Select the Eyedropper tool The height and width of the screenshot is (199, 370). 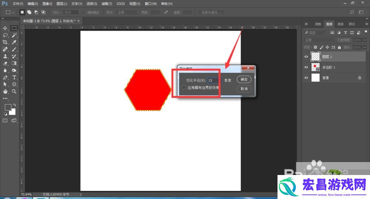pyautogui.click(x=14, y=42)
